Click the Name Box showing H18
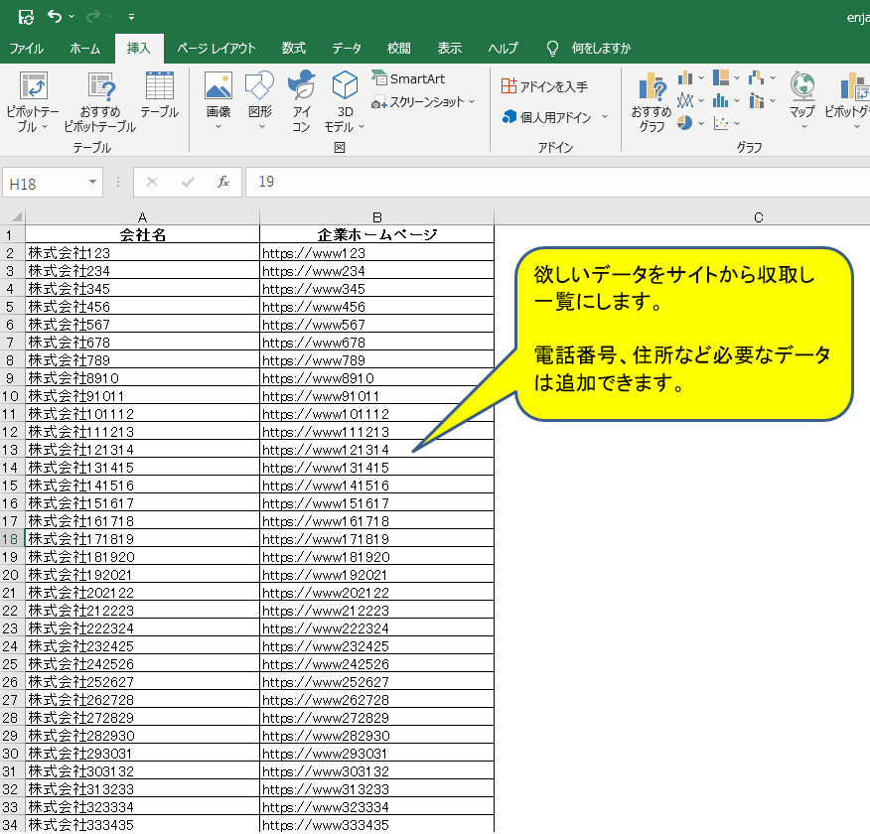The width and height of the screenshot is (870, 834). pyautogui.click(x=44, y=183)
